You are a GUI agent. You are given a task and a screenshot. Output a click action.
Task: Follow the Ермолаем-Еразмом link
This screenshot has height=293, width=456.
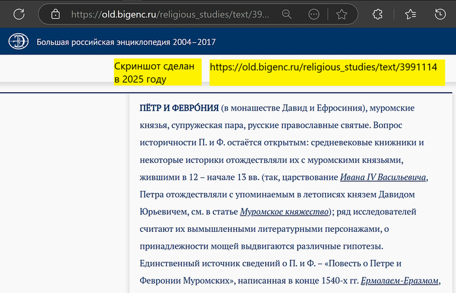coord(399,281)
